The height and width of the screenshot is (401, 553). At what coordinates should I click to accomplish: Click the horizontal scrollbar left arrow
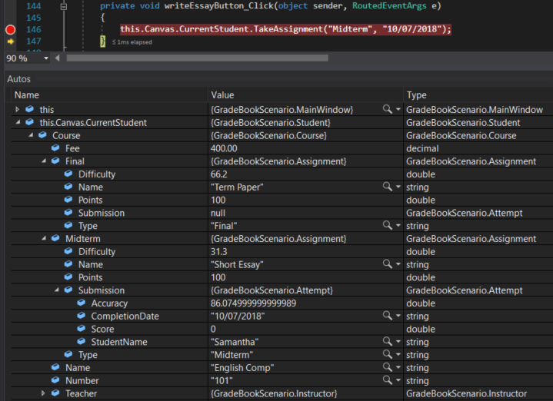coord(57,58)
